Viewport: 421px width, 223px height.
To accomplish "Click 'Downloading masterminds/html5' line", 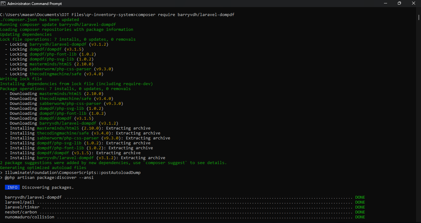I will point(56,94).
